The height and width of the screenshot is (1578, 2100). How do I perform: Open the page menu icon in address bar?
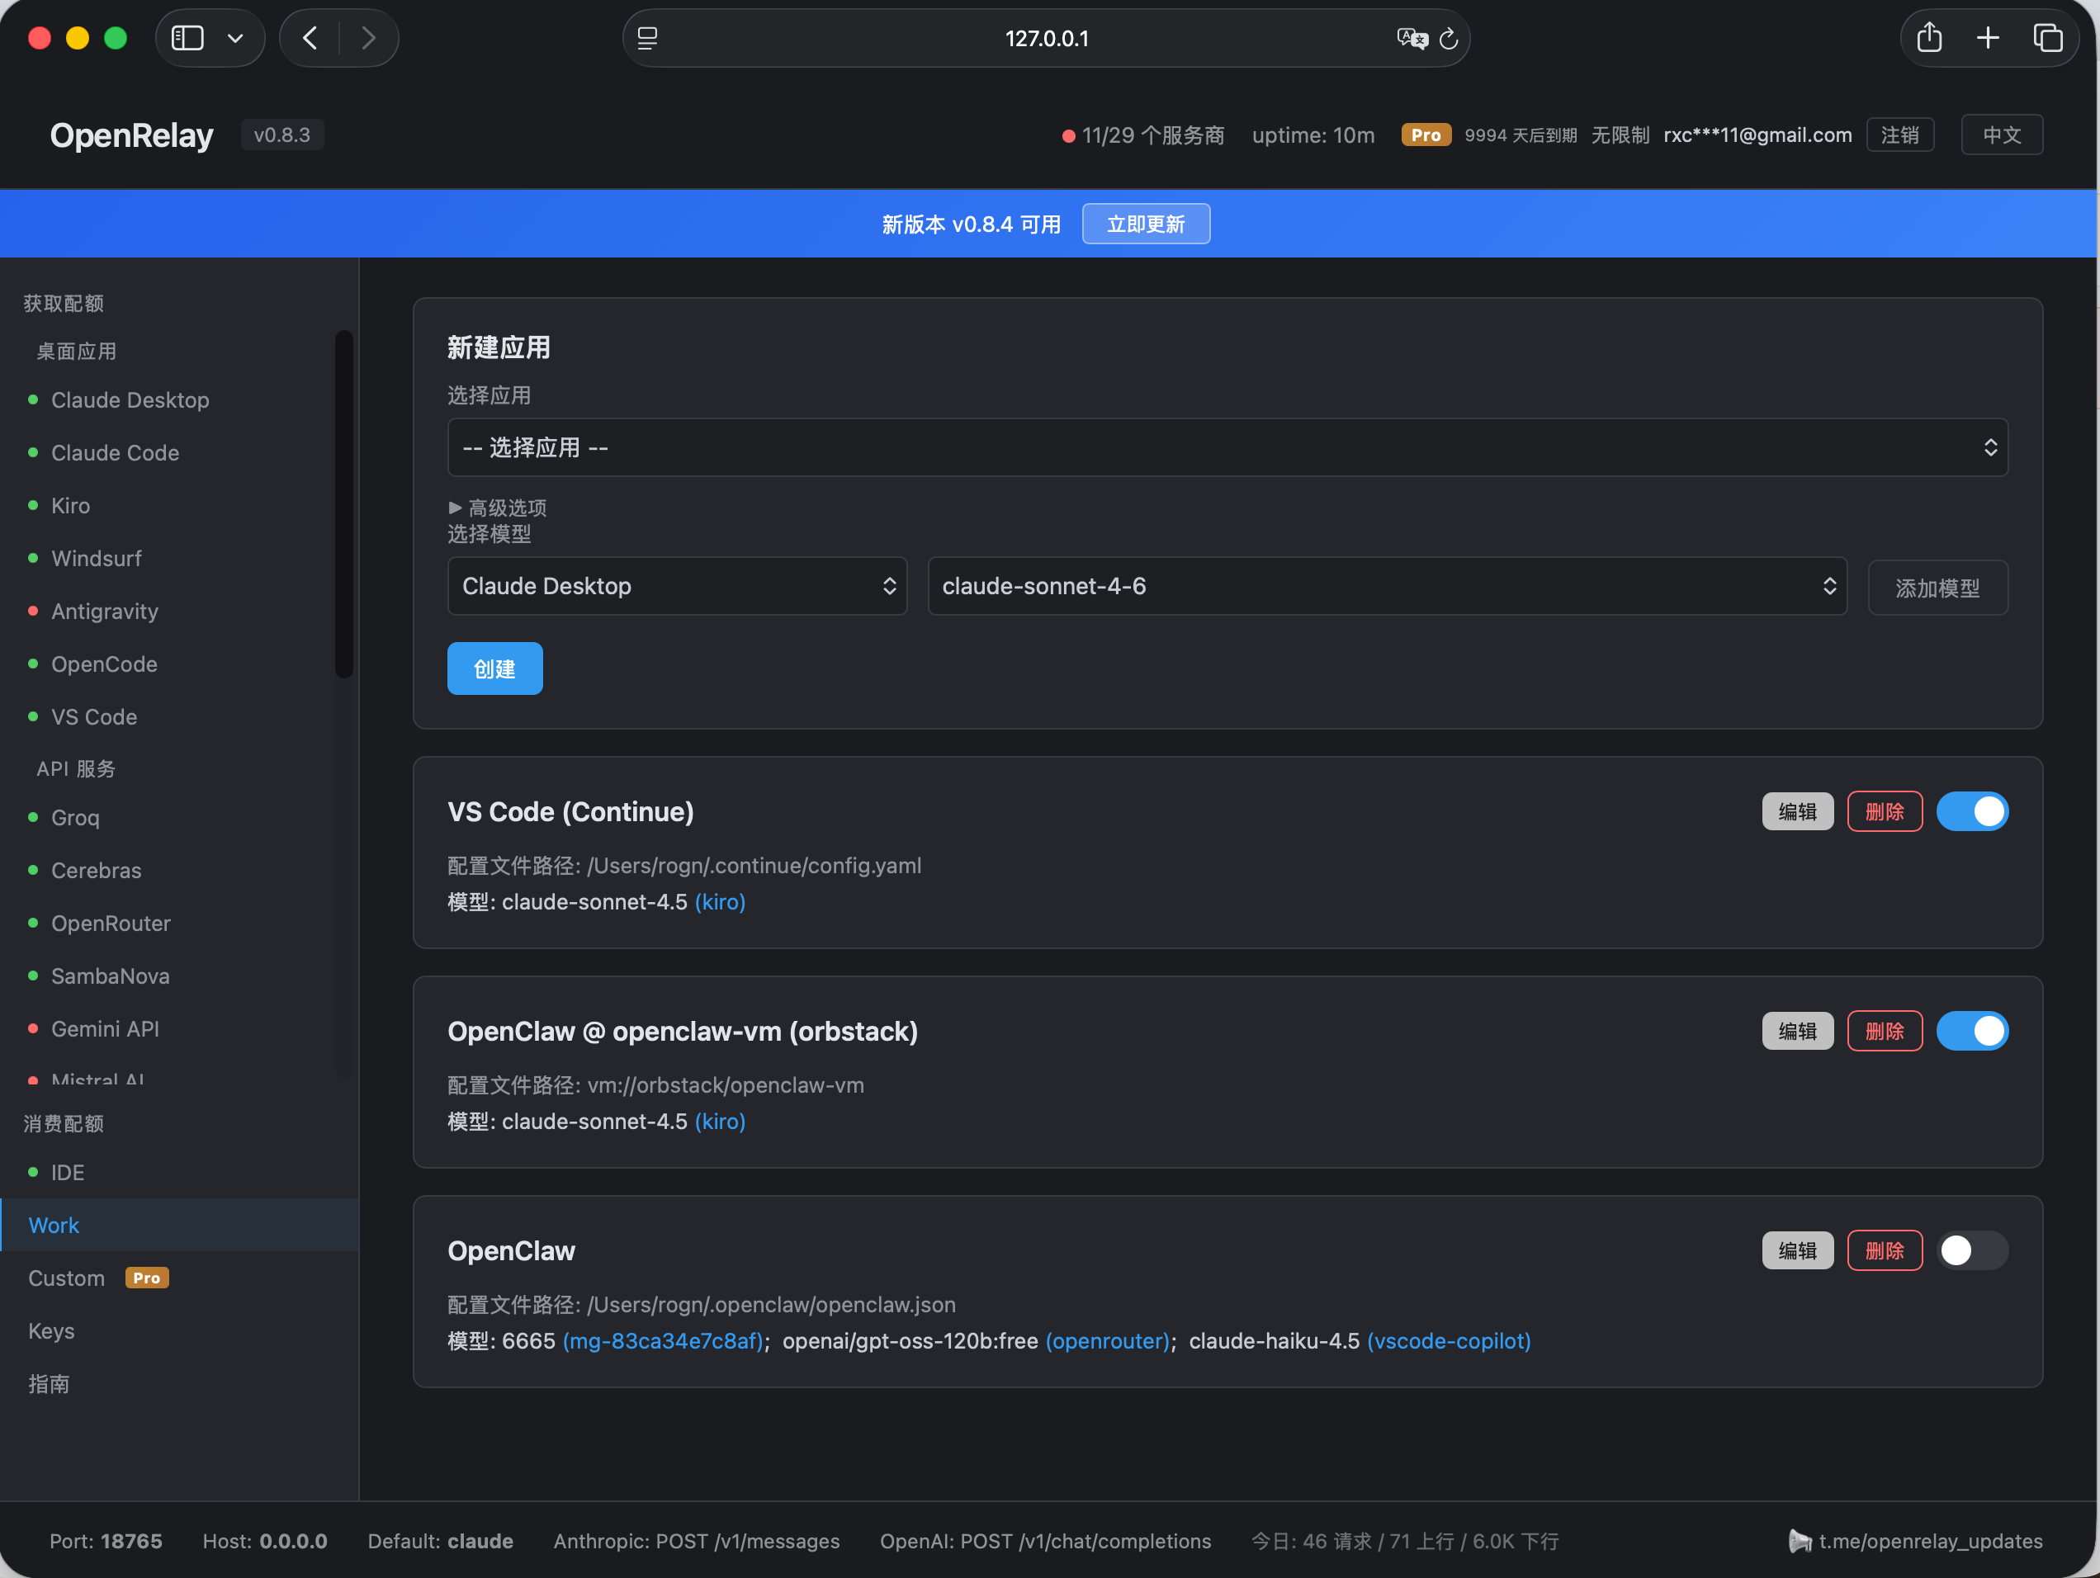[647, 38]
